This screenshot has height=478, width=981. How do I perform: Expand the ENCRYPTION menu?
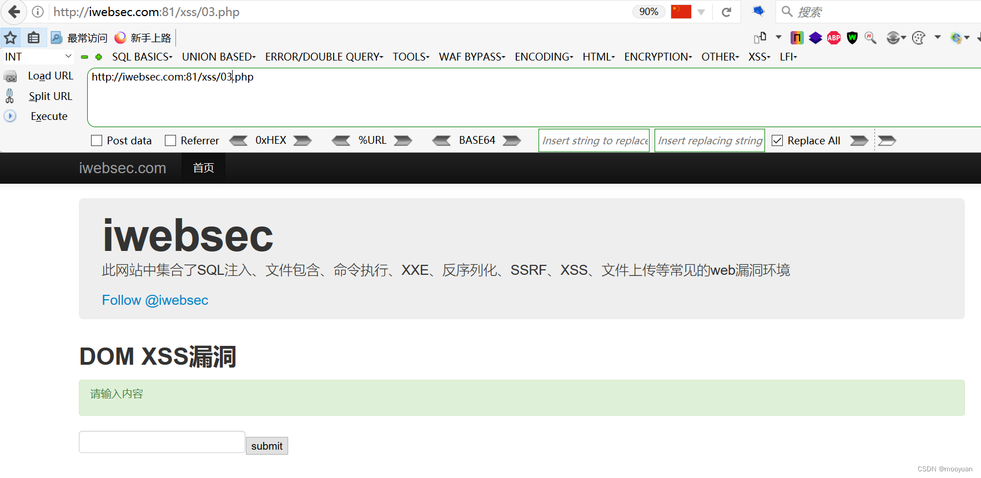point(658,57)
